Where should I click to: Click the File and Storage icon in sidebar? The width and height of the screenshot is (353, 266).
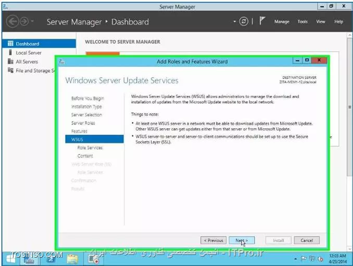pyautogui.click(x=10, y=70)
